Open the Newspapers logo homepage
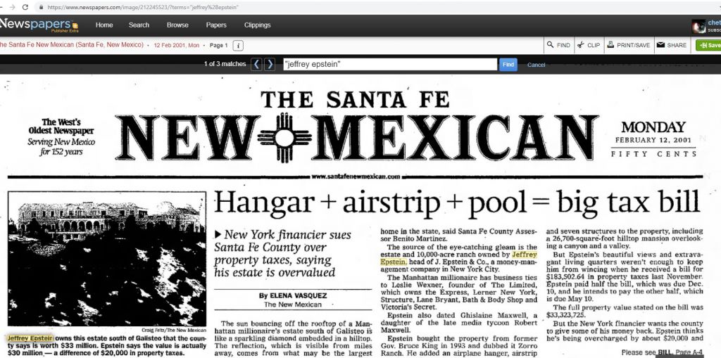The height and width of the screenshot is (358, 721). (39, 25)
